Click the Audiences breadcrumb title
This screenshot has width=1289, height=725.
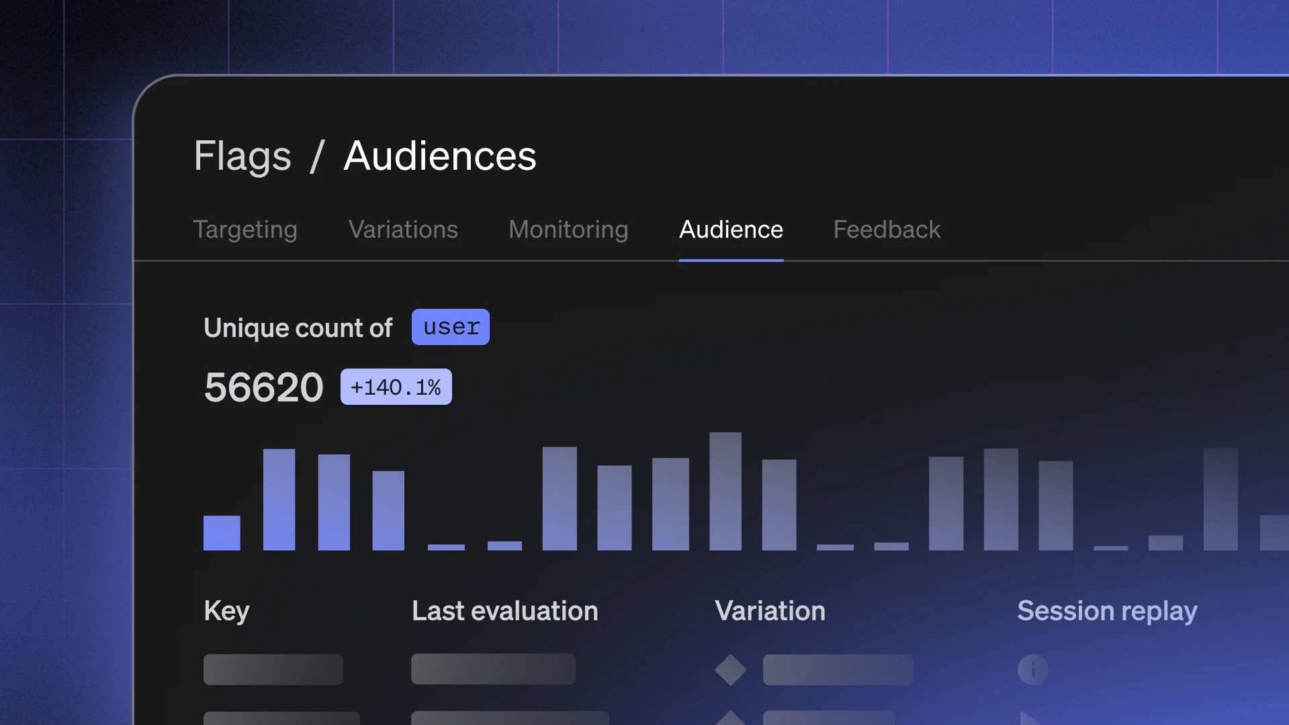point(440,156)
